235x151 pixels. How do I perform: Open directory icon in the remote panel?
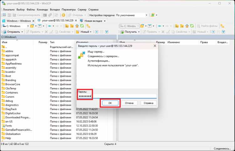[x=142, y=26]
